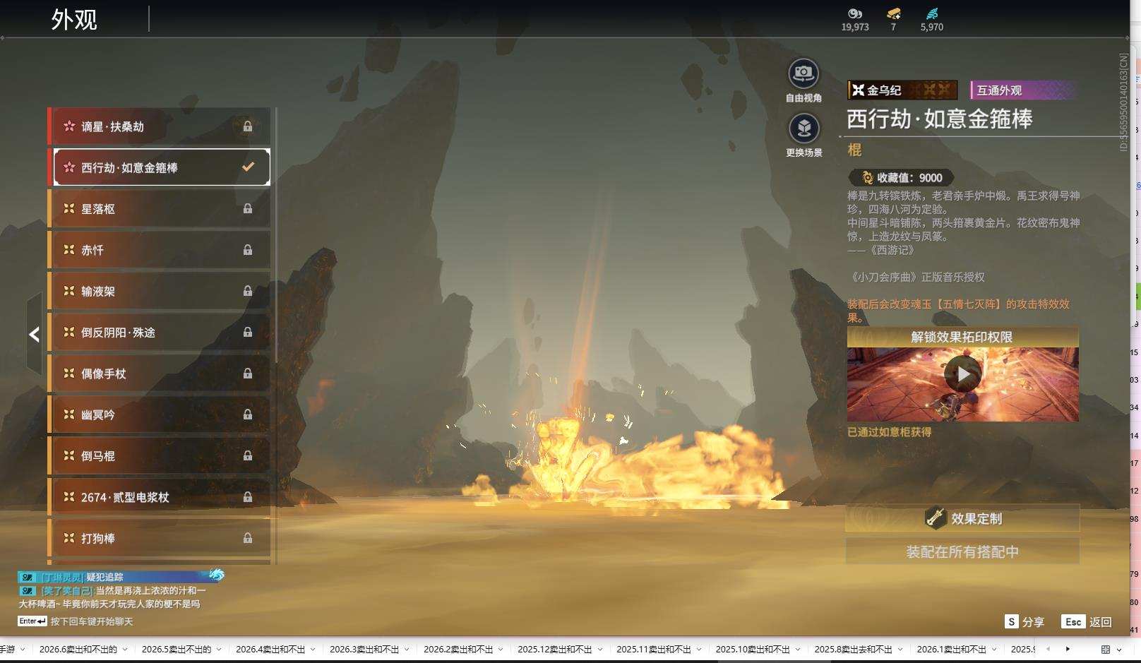
Task: Select the 打狗棒 skin entry
Action: coord(159,538)
